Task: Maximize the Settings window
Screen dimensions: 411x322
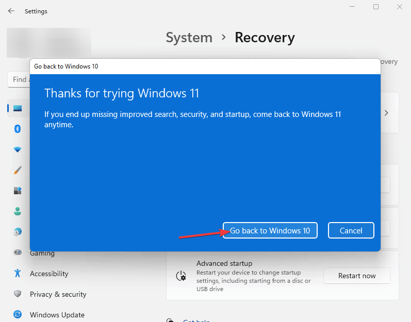Action: 376,7
